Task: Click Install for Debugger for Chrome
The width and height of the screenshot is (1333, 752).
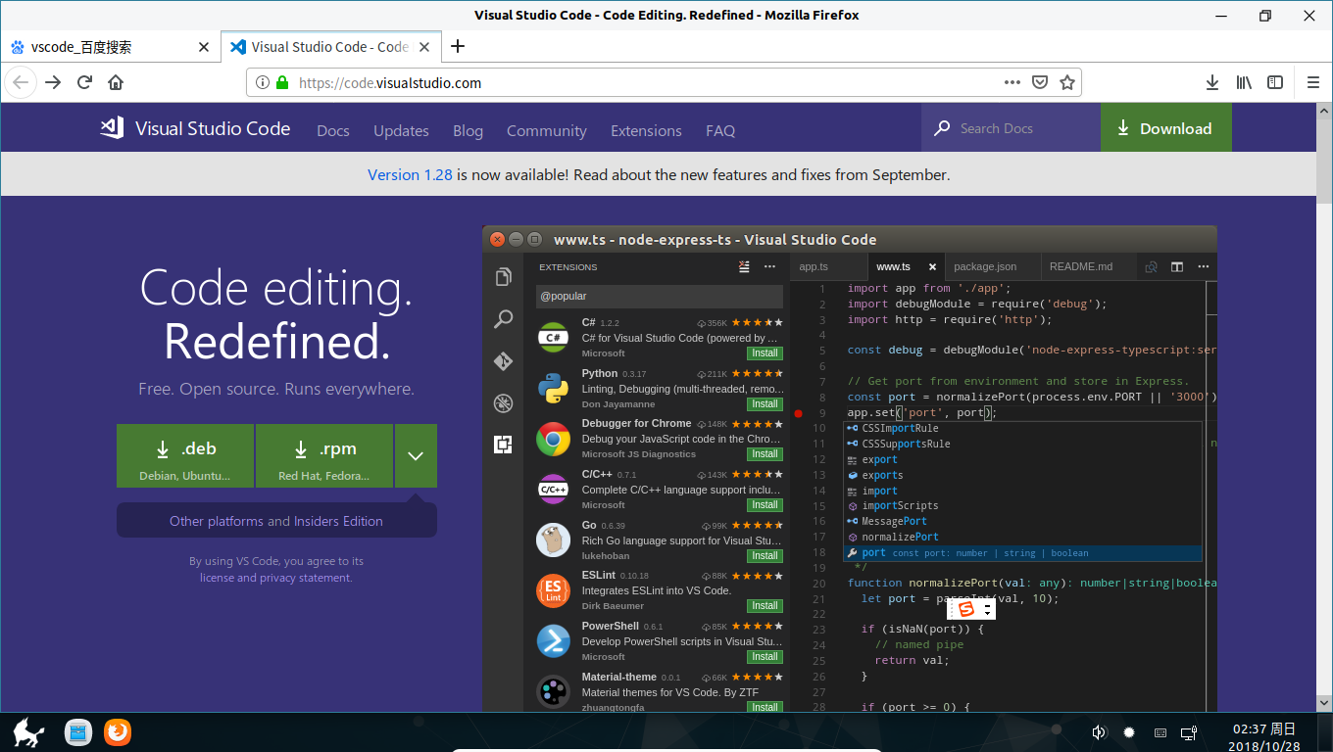Action: click(x=765, y=454)
